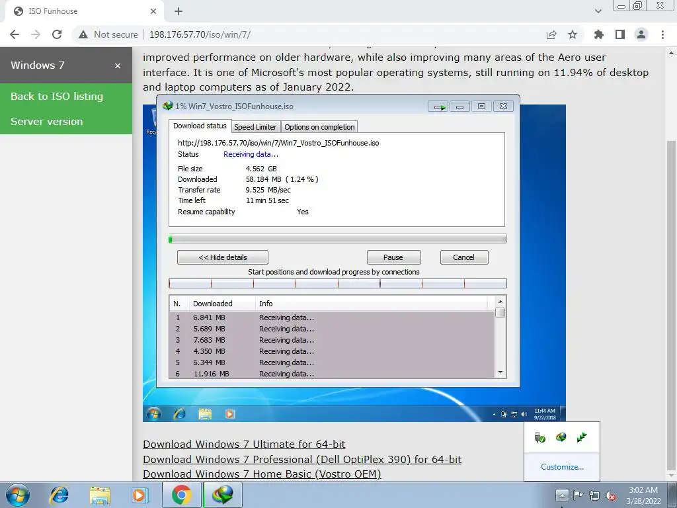Click the green arrows icon in tray popup
This screenshot has width=677, height=508.
tap(582, 437)
